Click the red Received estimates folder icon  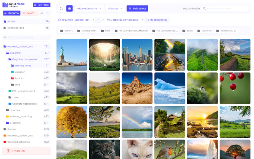point(5,142)
